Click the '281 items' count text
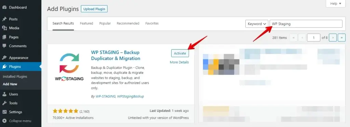This screenshot has height=127, width=350. pyautogui.click(x=280, y=38)
